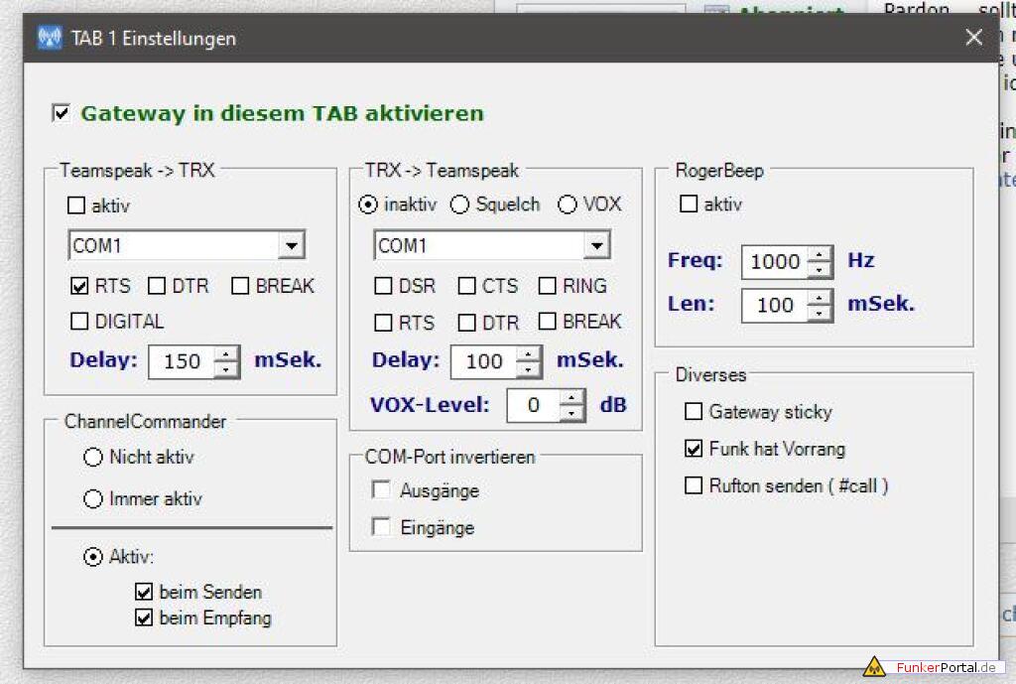The height and width of the screenshot is (684, 1016).
Task: Expand COM1 dropdown in TRX -> Teamspeak
Action: (x=596, y=245)
